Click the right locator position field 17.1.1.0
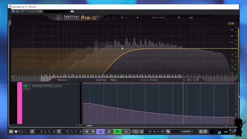Image resolution: width=247 pixels, height=139 pixels. click(x=72, y=131)
